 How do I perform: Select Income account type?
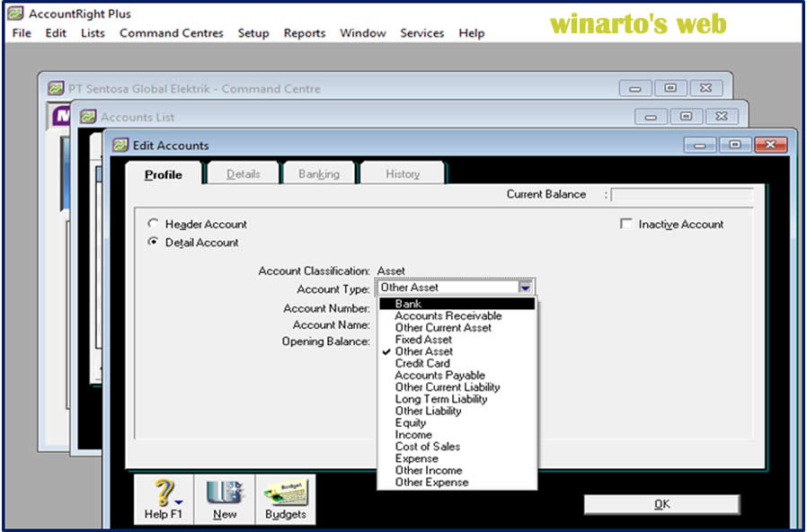click(x=457, y=434)
